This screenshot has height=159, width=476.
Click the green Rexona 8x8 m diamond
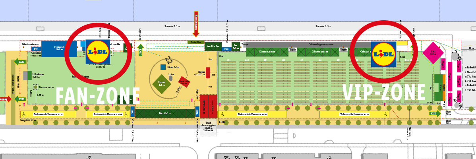pyautogui.click(x=162, y=83)
